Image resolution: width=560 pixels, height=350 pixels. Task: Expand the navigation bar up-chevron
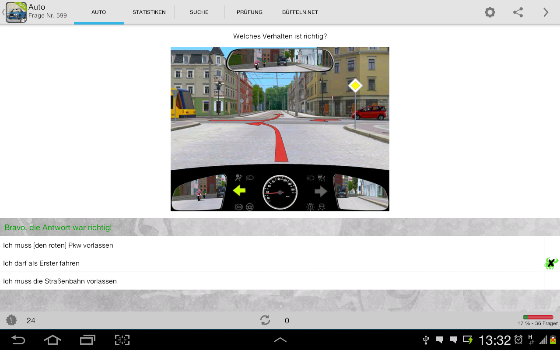tap(280, 339)
